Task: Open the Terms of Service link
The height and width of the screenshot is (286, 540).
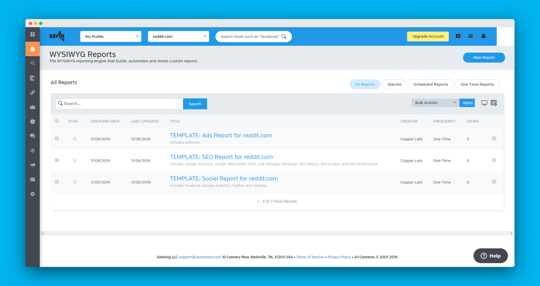Action: [310, 257]
